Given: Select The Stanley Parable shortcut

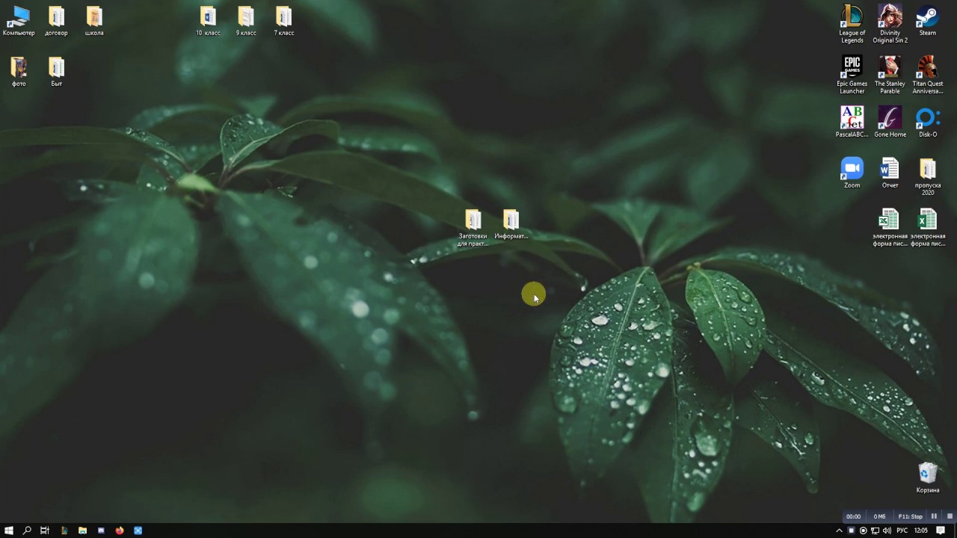Looking at the screenshot, I should click(x=890, y=75).
